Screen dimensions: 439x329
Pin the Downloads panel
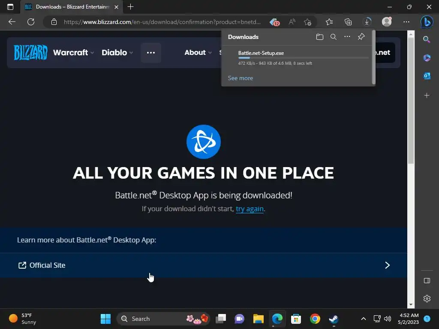(361, 37)
